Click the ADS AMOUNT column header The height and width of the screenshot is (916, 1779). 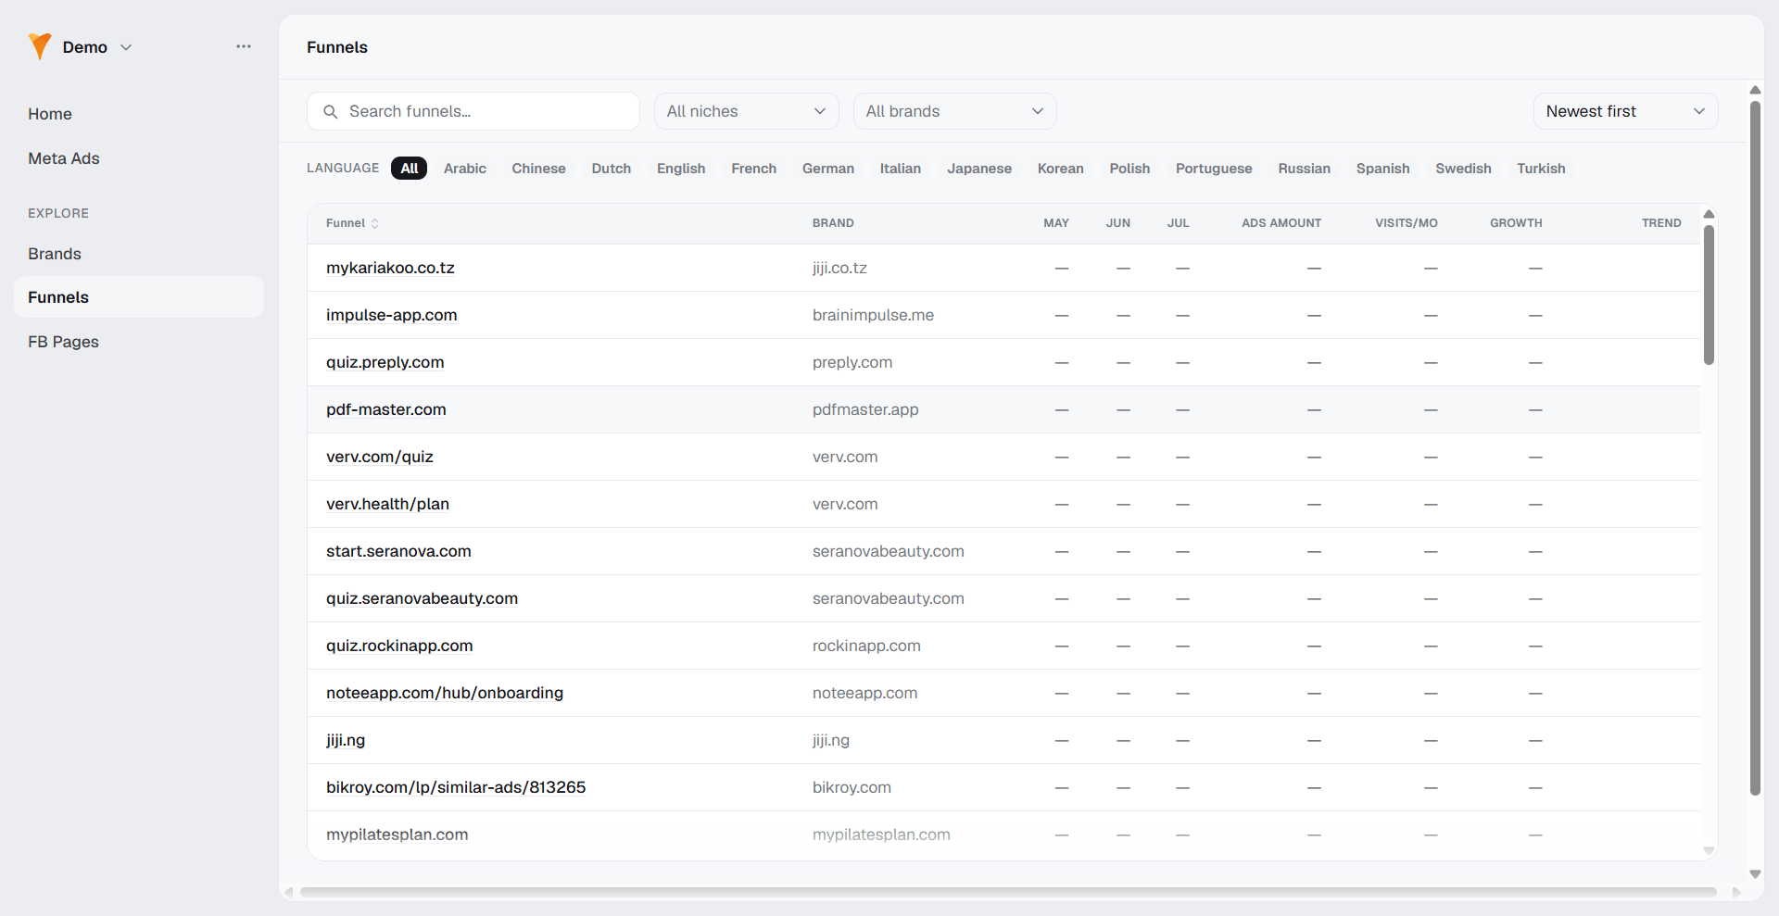click(1281, 223)
